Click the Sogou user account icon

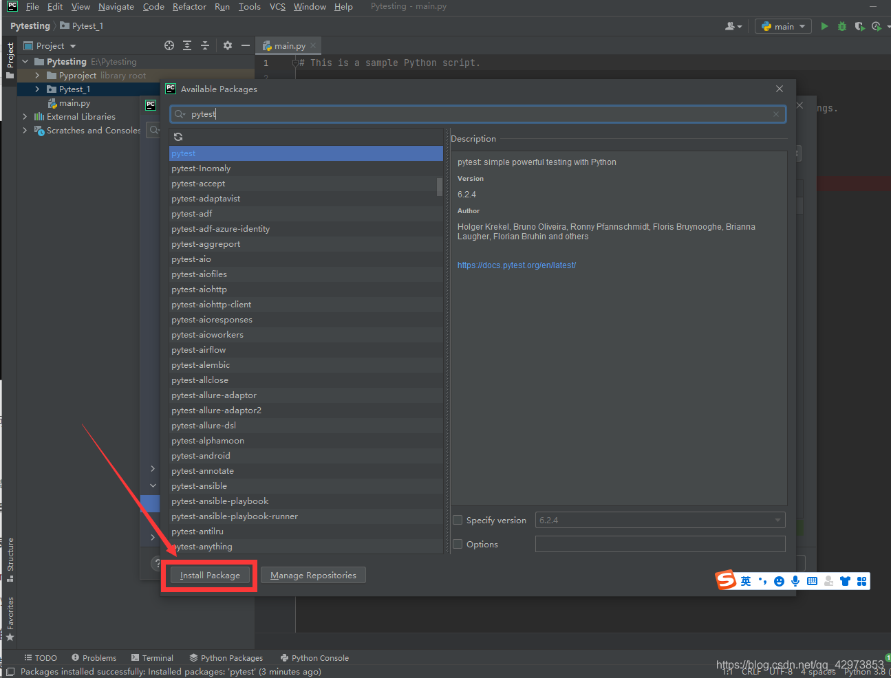point(828,581)
